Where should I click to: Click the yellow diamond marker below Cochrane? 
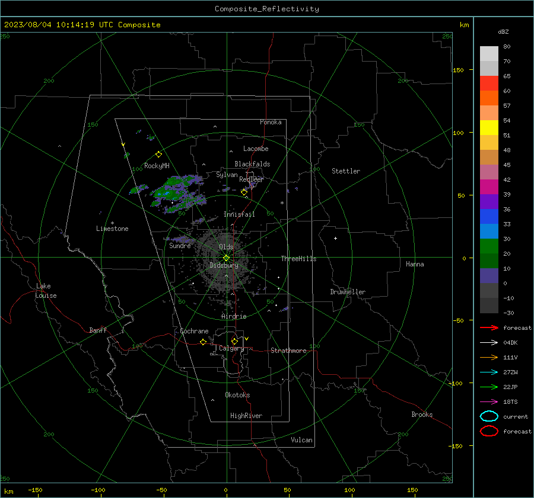[x=203, y=342]
